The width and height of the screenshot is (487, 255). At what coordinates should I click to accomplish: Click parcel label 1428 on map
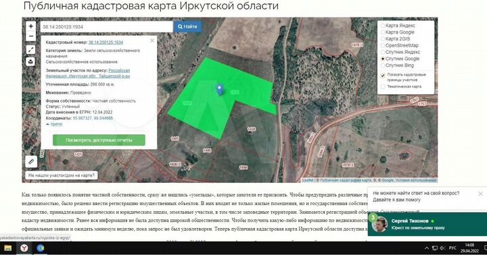pyautogui.click(x=251, y=129)
